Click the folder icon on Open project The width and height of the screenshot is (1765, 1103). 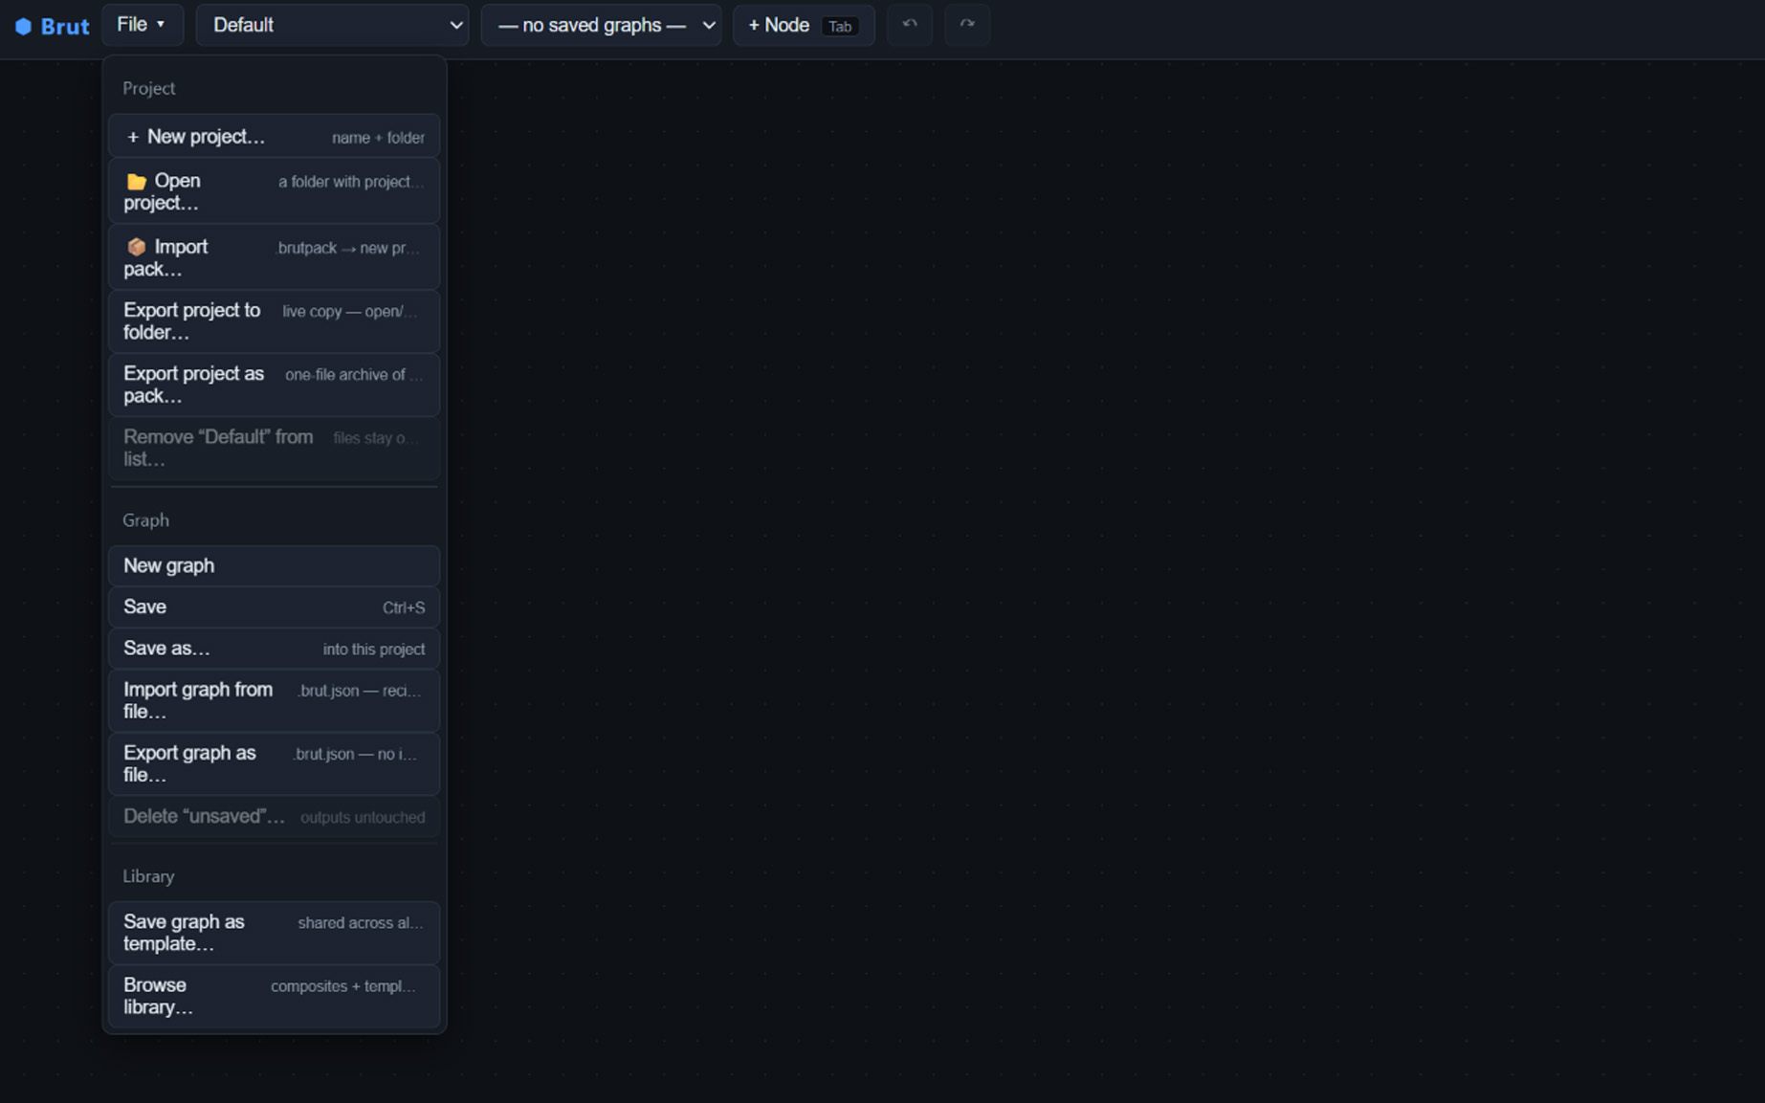137,182
